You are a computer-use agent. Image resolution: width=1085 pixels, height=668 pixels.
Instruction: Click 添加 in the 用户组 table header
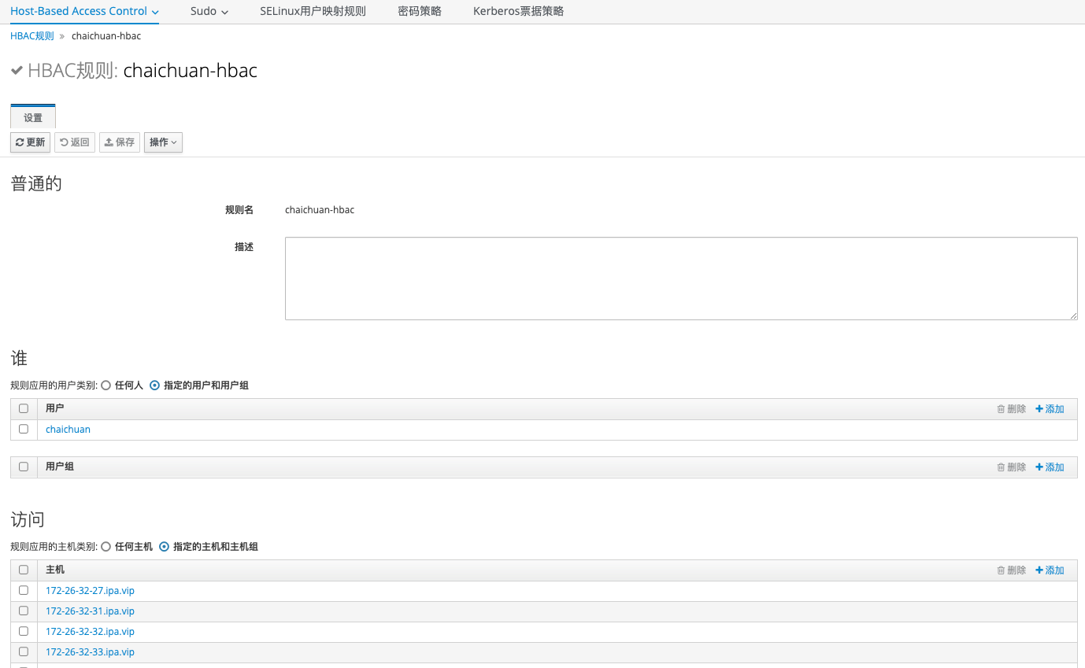pos(1050,467)
